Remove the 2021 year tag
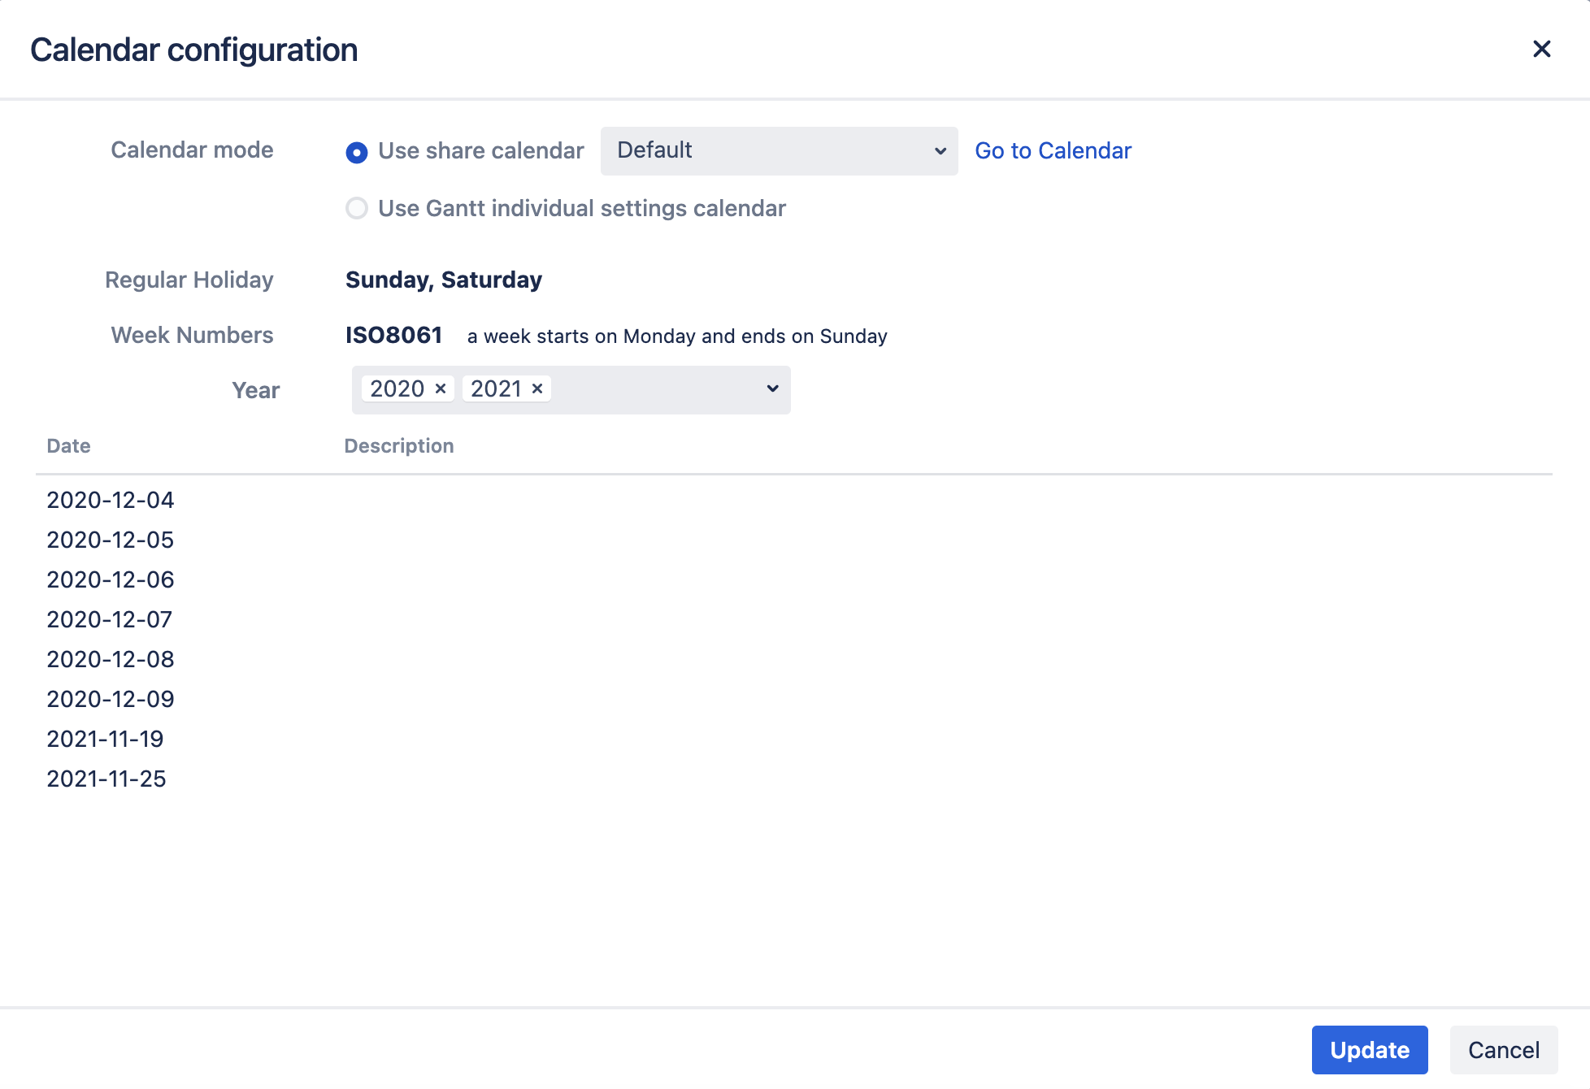The height and width of the screenshot is (1089, 1590). click(x=537, y=389)
